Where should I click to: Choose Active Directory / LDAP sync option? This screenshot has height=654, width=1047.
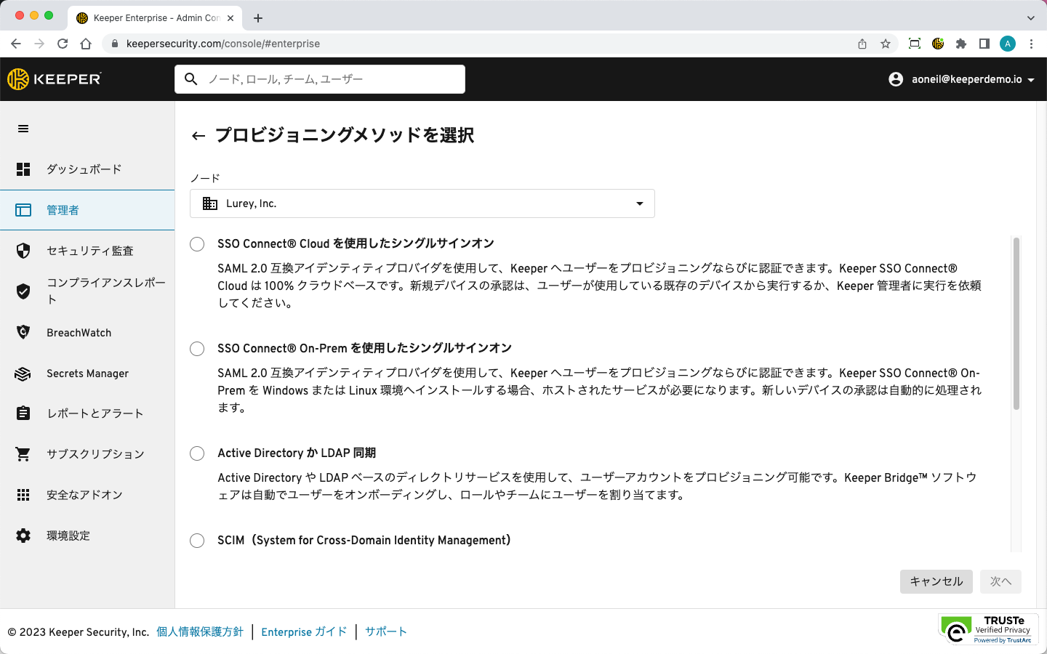click(197, 453)
